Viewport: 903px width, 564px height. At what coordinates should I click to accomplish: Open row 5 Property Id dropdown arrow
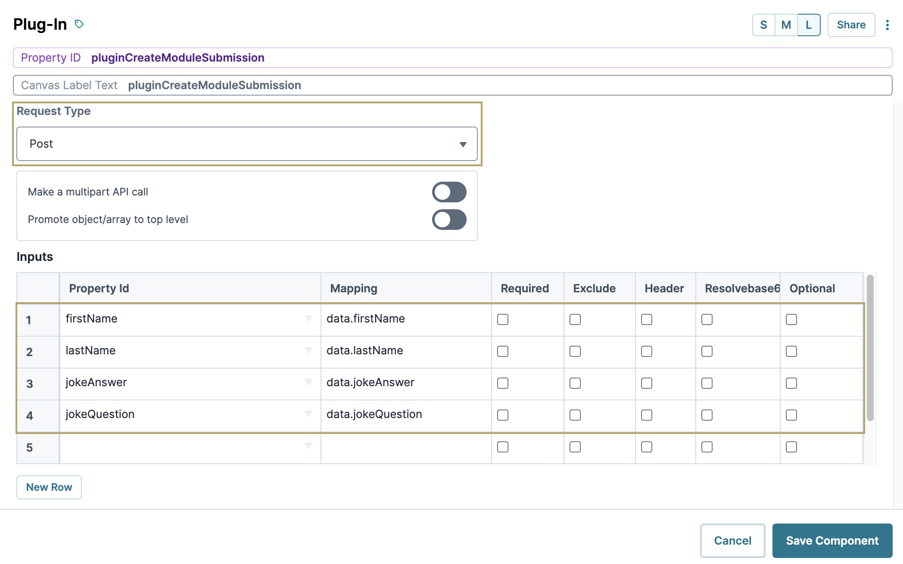pos(308,446)
